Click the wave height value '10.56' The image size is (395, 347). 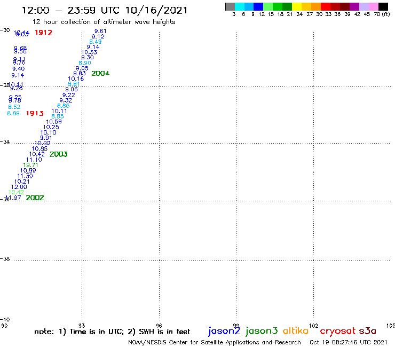coord(54,122)
